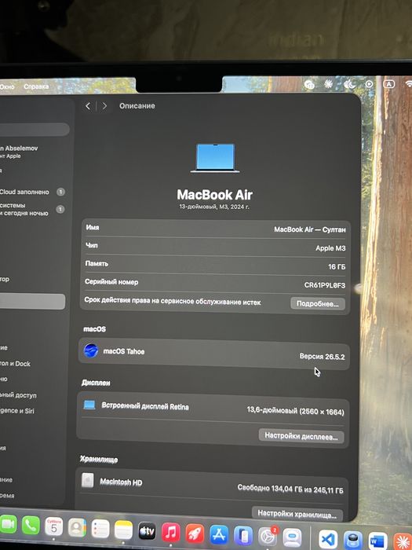Open System Settings Dock icon with badge
The width and height of the screenshot is (412, 550).
click(268, 537)
